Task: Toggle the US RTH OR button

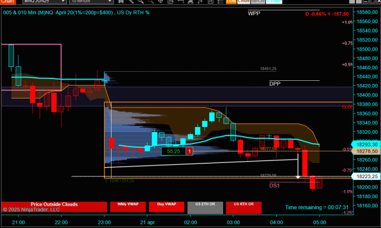Action: pyautogui.click(x=244, y=208)
